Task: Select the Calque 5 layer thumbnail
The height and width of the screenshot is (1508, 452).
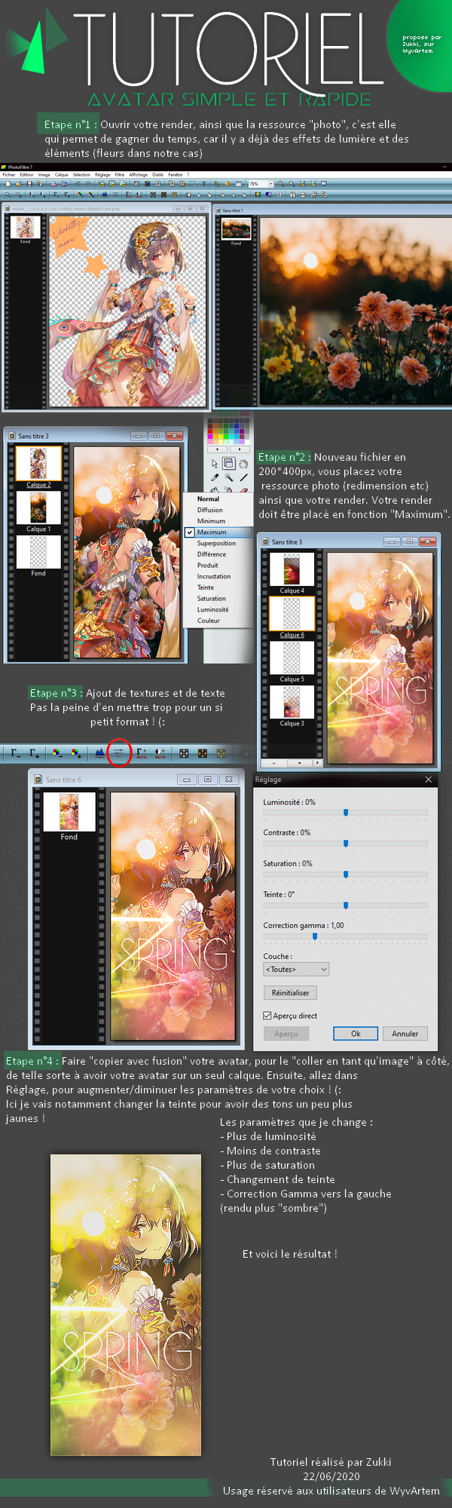Action: pyautogui.click(x=292, y=658)
